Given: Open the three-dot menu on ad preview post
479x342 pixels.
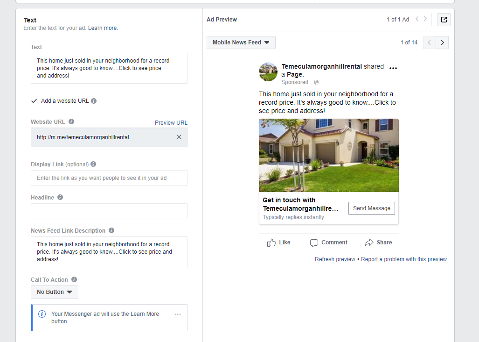Looking at the screenshot, I should click(x=393, y=68).
